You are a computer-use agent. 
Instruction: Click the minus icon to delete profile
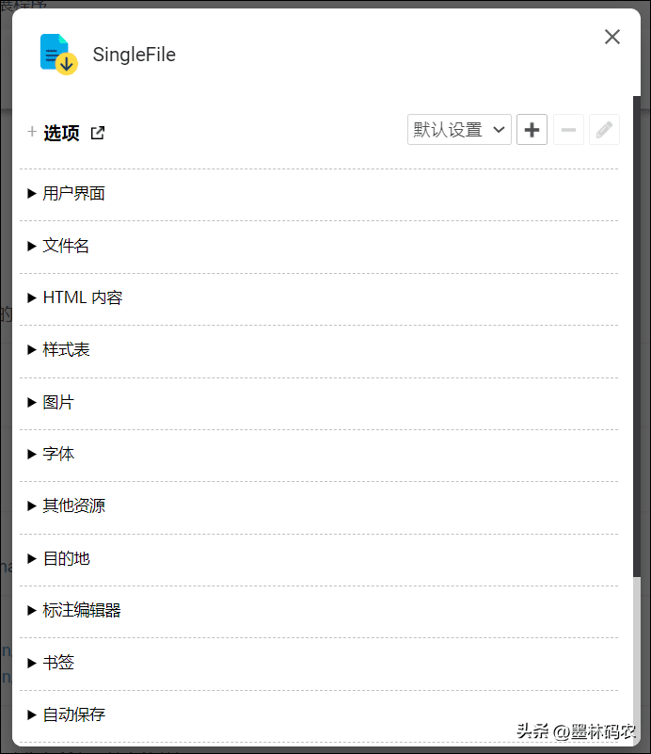tap(568, 130)
